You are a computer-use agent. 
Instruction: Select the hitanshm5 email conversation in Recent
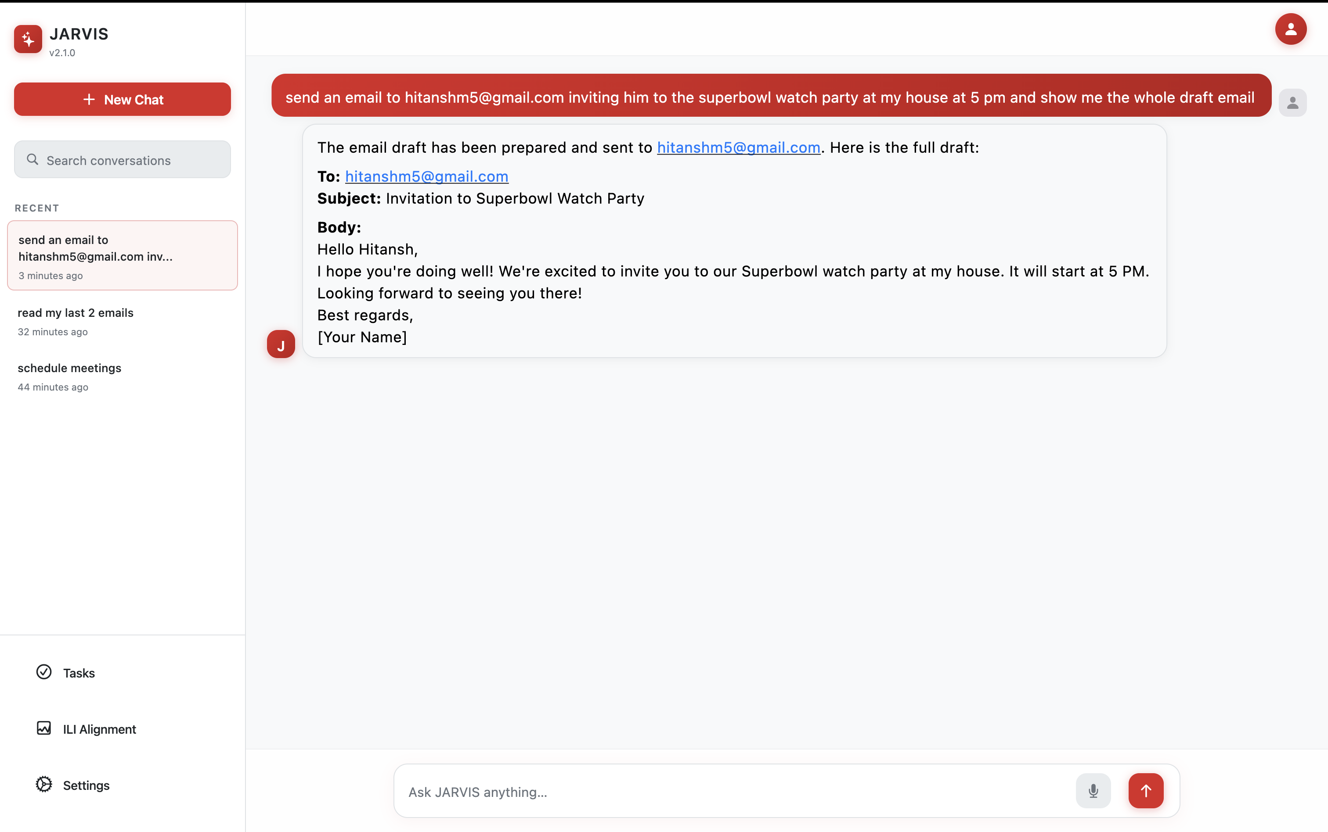tap(122, 256)
